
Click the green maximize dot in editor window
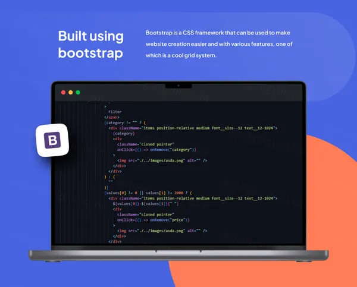[x=77, y=93]
